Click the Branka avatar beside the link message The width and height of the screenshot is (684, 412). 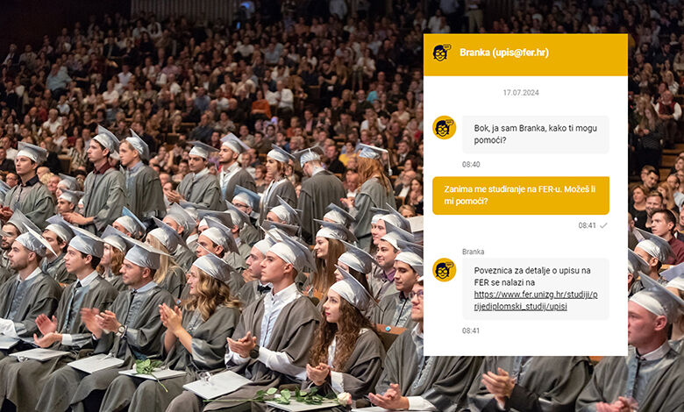(444, 270)
